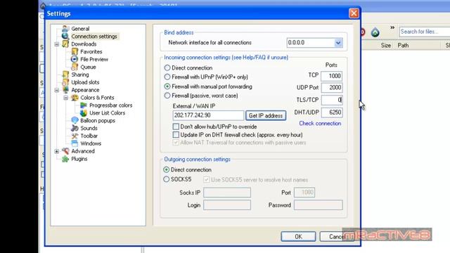This screenshot has width=450, height=253.
Task: Click the UDP Port field
Action: coord(331,87)
